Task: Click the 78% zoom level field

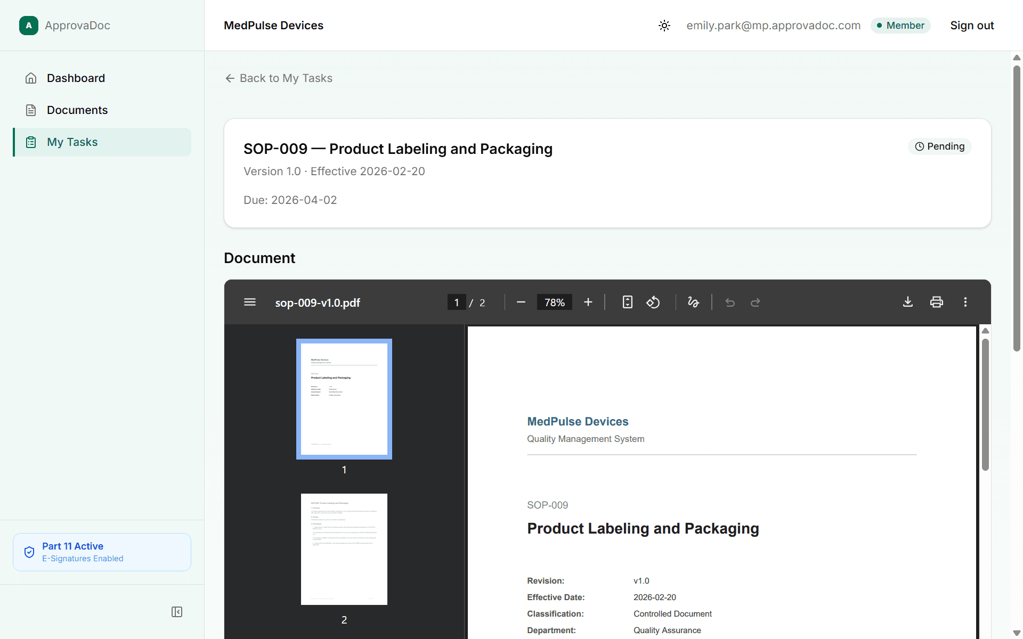Action: tap(554, 302)
